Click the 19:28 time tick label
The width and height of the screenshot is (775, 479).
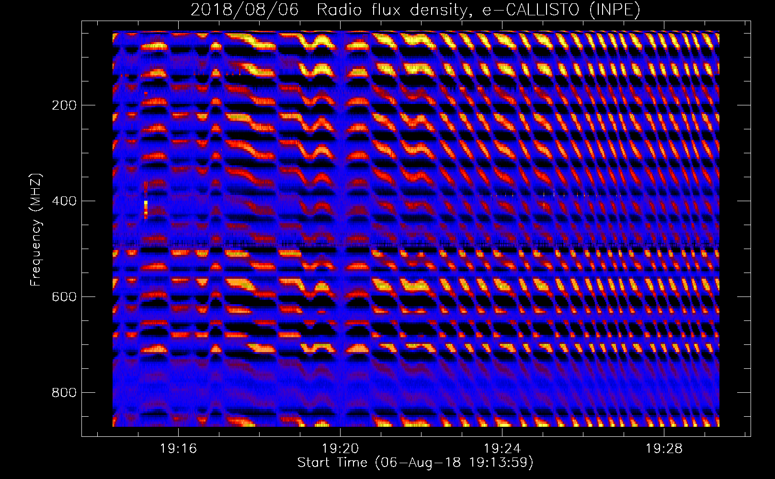[664, 449]
